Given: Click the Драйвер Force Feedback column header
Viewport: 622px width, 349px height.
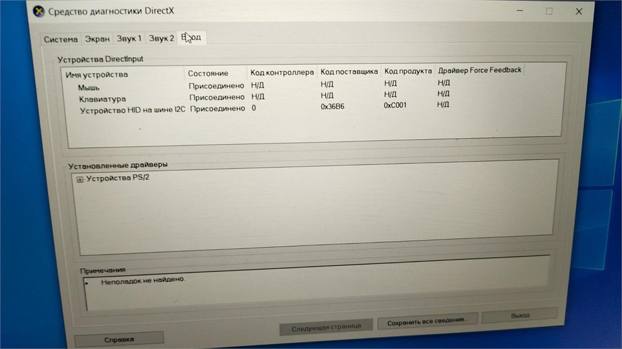Looking at the screenshot, I should point(480,70).
